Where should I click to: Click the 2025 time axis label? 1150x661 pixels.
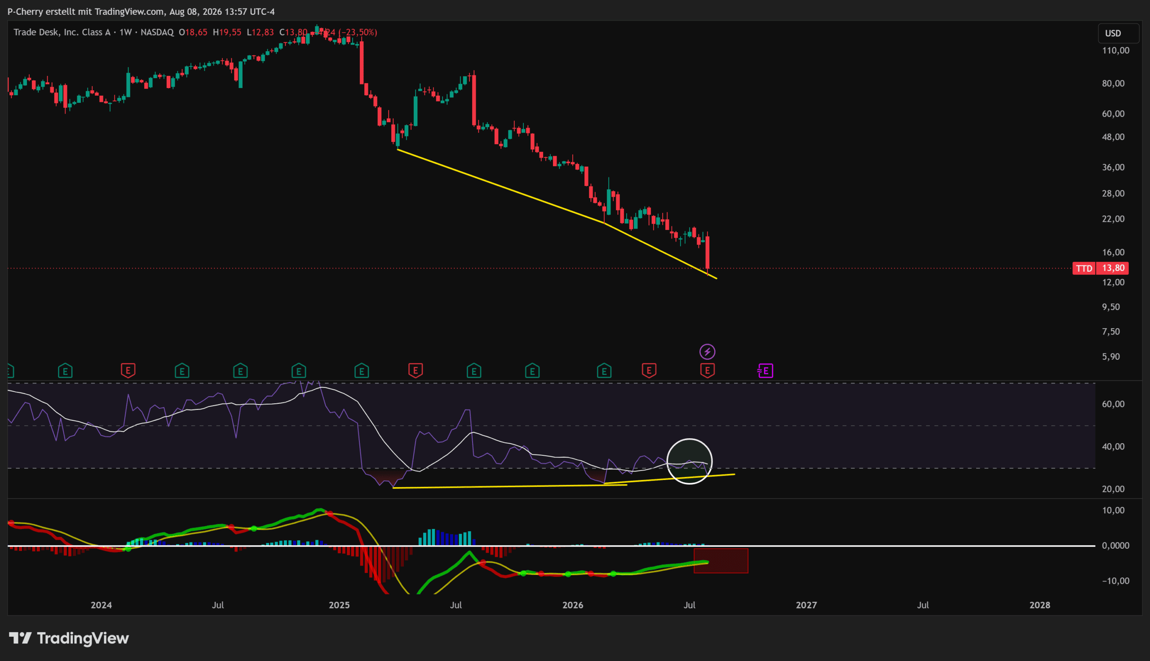coord(339,605)
